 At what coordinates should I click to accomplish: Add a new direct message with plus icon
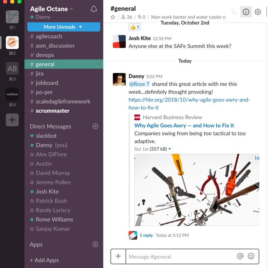coord(95,127)
